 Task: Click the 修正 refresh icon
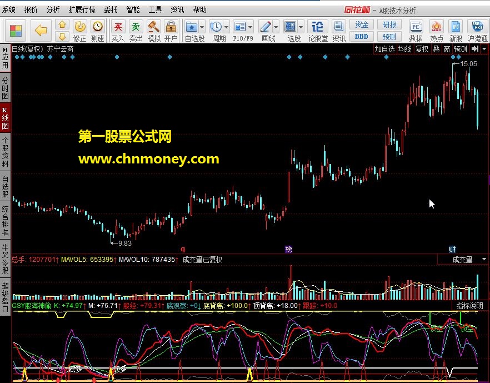[80, 27]
